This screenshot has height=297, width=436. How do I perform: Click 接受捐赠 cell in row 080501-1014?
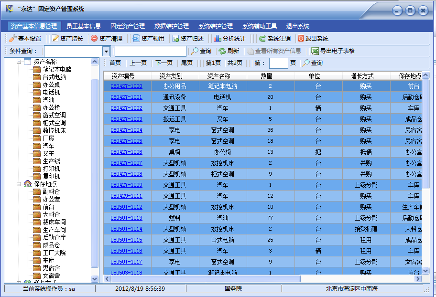pyautogui.click(x=366, y=229)
